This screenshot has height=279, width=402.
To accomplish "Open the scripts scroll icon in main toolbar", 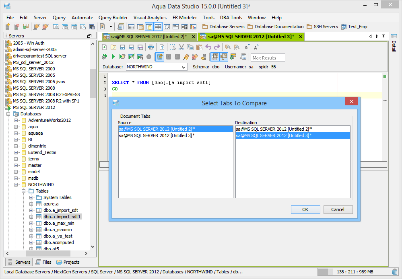I will point(120,27).
